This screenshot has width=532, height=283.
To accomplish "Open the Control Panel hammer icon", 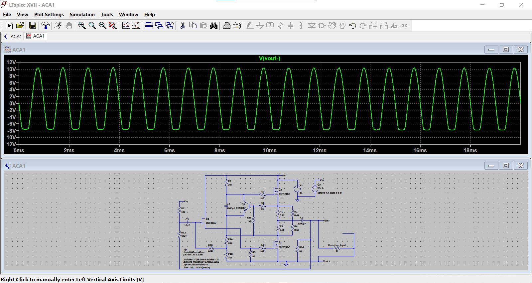I will pos(46,26).
